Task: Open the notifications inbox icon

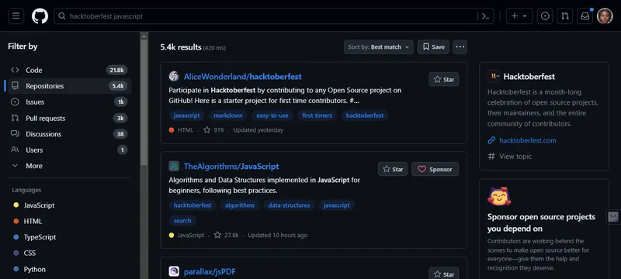Action: [585, 16]
